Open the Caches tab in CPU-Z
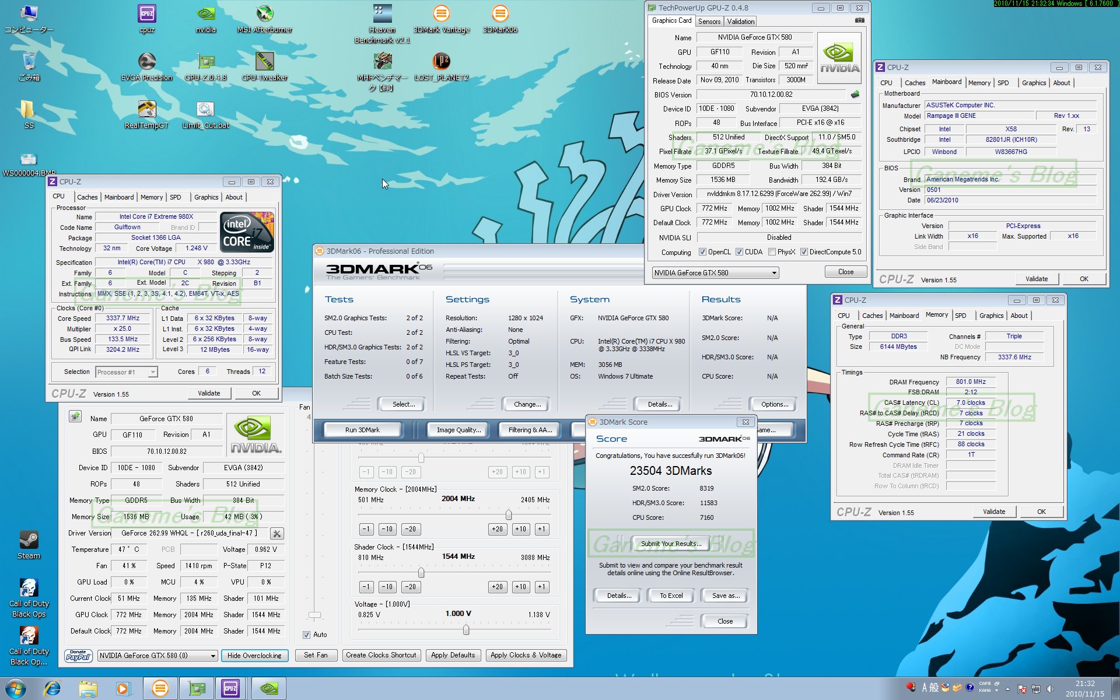The height and width of the screenshot is (700, 1120). [x=87, y=197]
